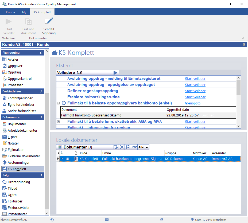Click the Gjenoppta link

[x=192, y=103]
